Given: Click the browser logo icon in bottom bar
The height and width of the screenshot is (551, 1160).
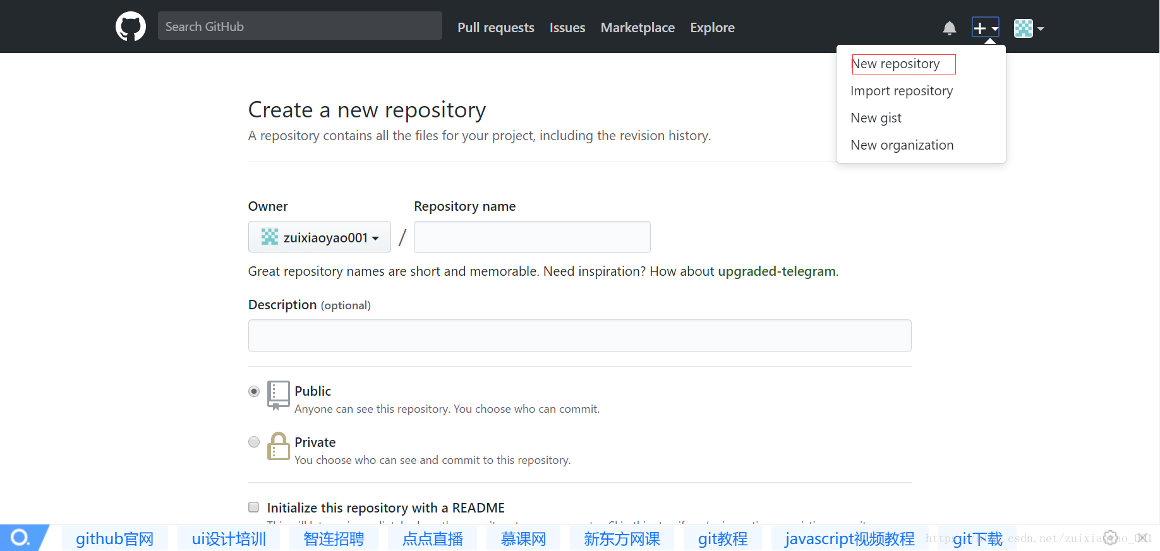Looking at the screenshot, I should click(x=20, y=538).
